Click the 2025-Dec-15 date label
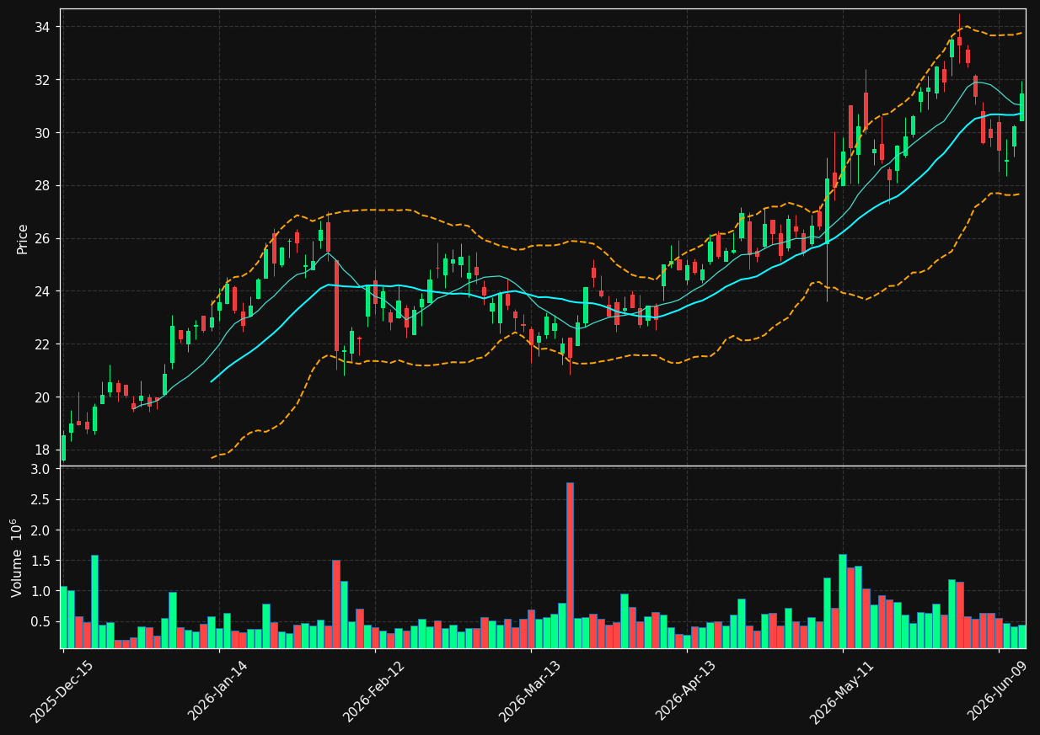Viewport: 1040px width, 735px height. click(x=62, y=691)
